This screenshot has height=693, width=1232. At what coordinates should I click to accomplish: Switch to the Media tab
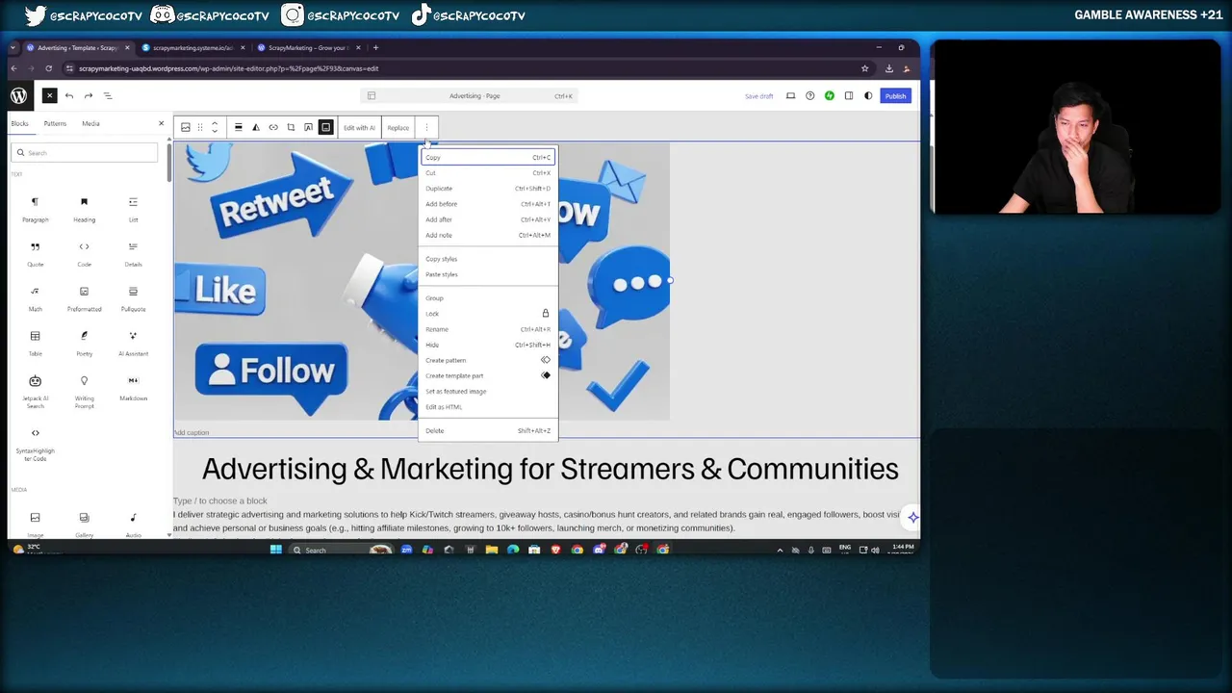point(90,123)
